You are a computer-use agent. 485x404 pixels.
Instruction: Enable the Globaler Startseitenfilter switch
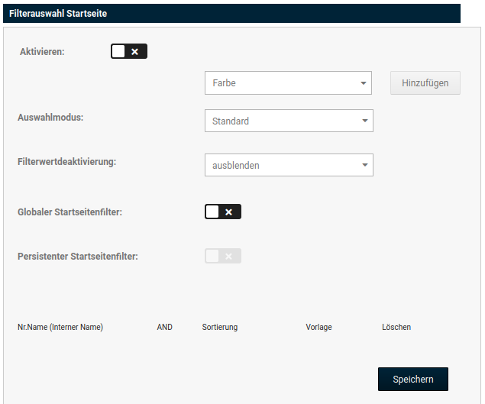pyautogui.click(x=222, y=212)
